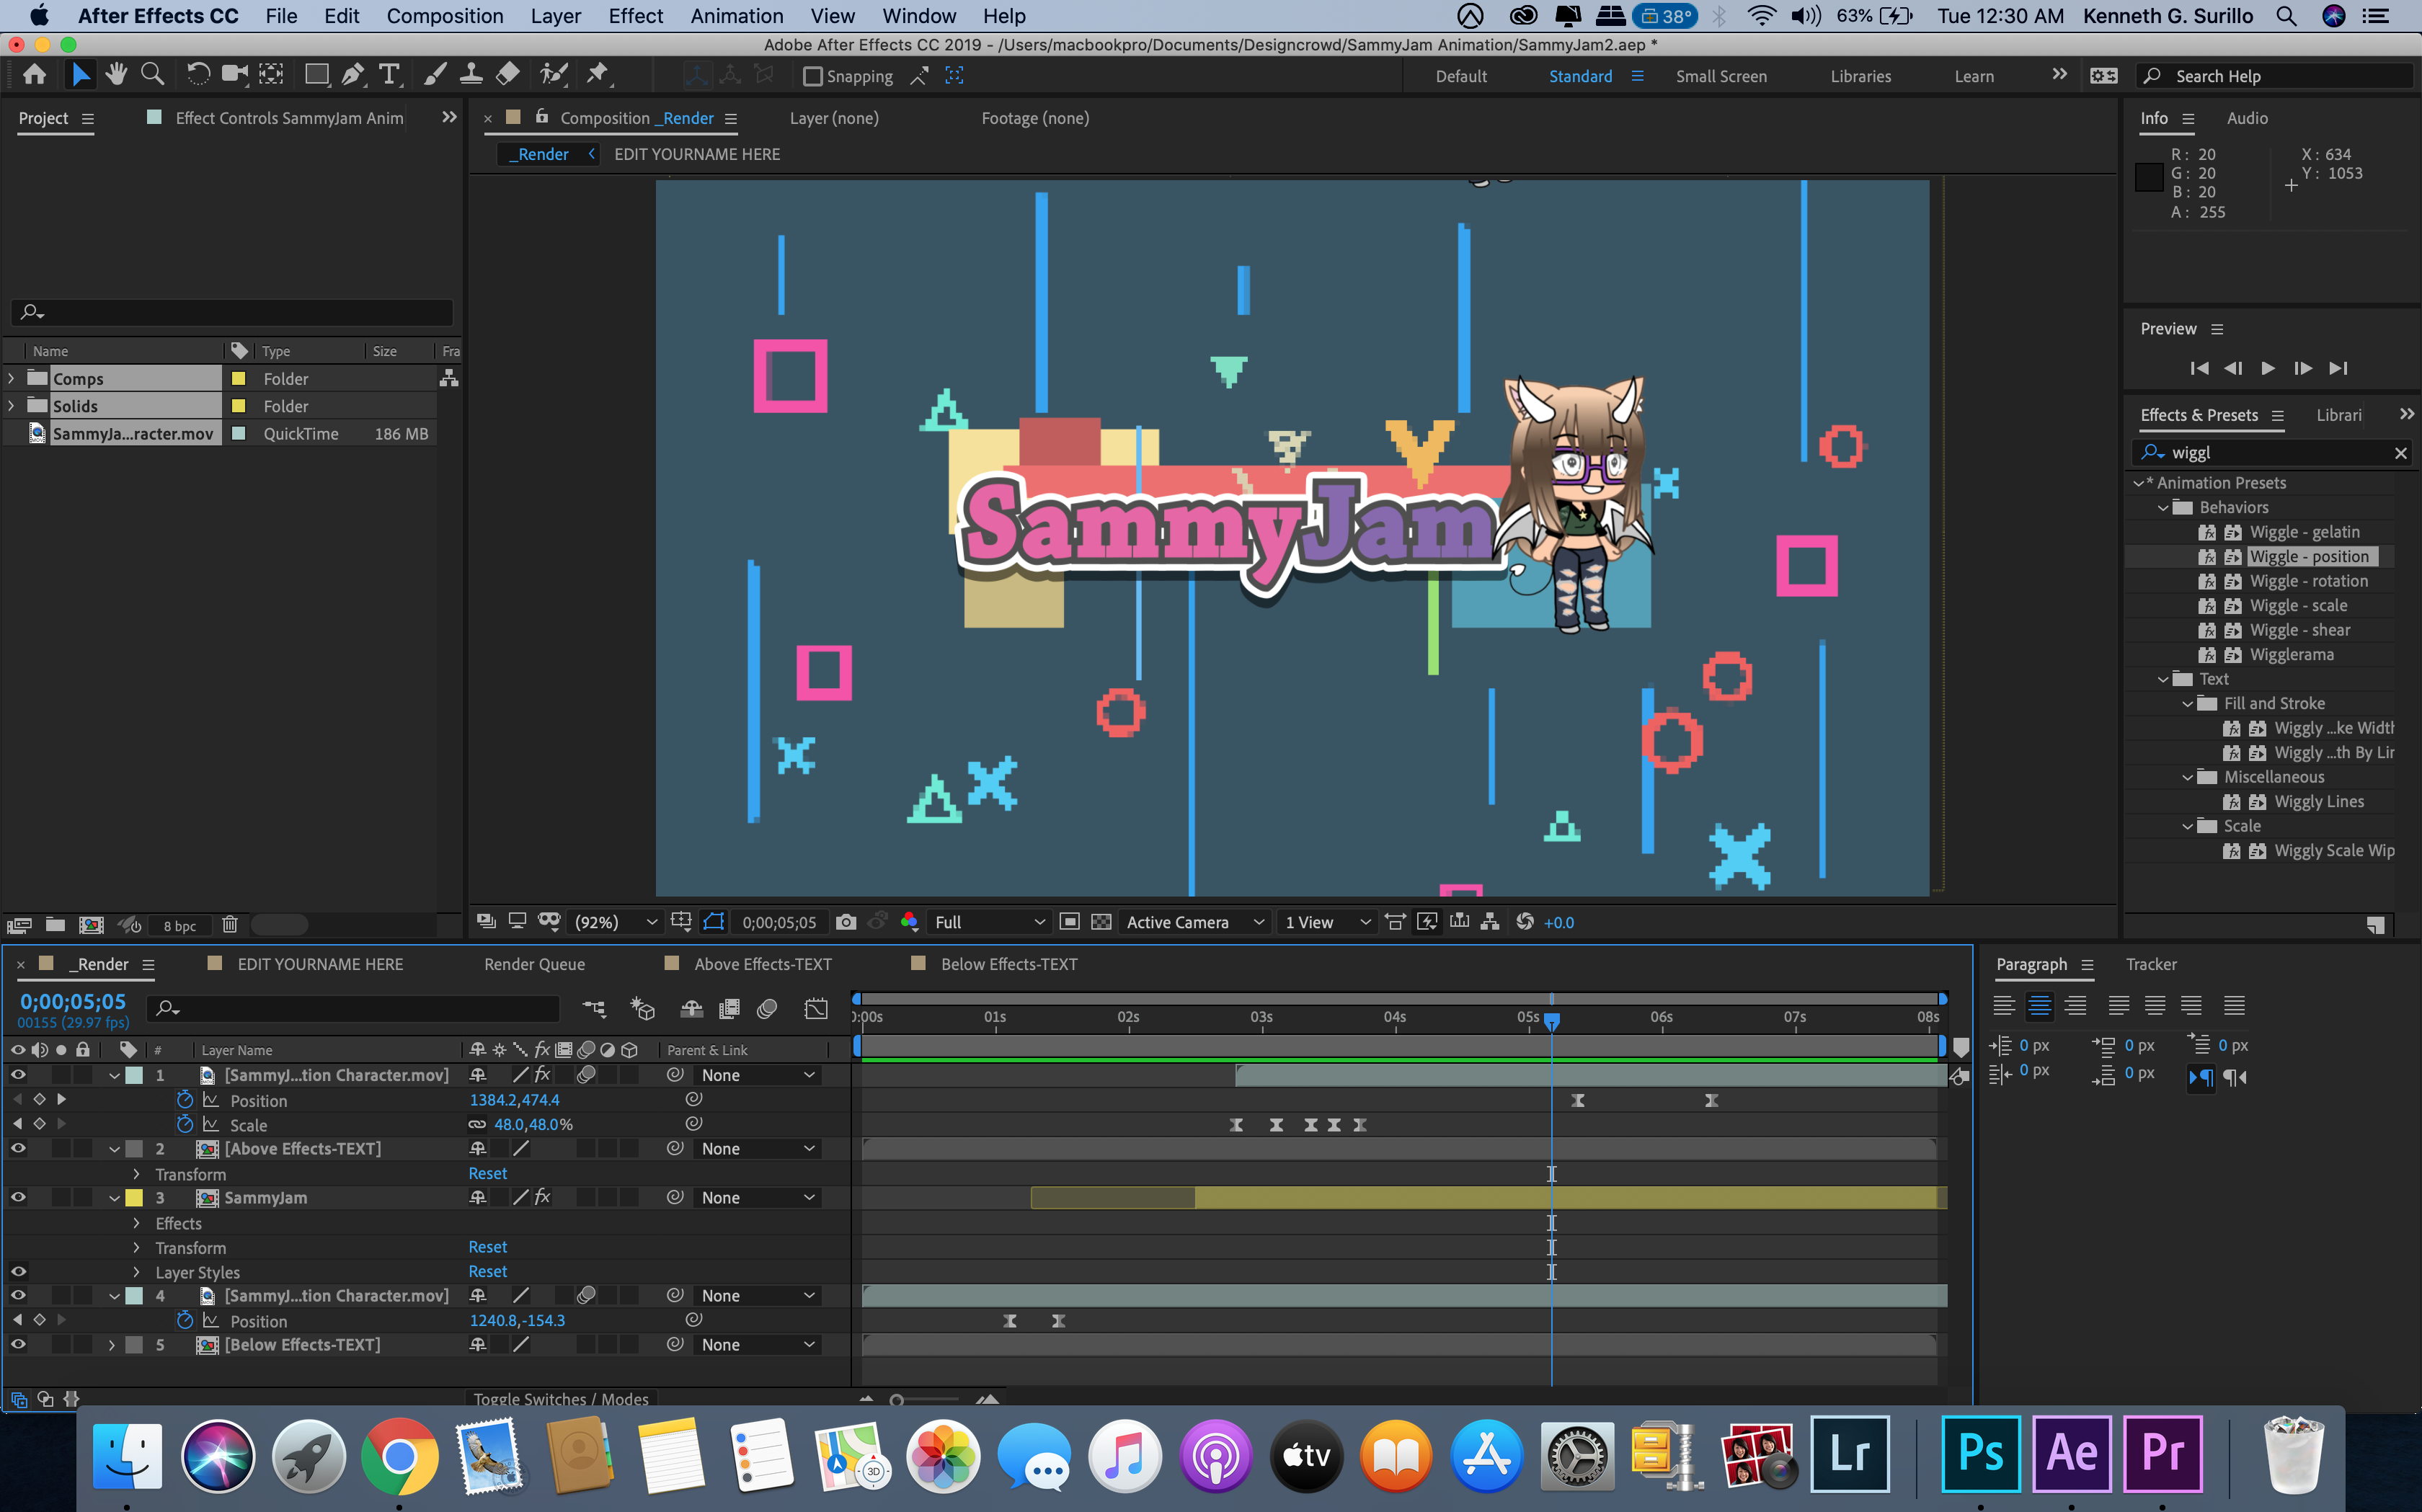
Task: Open the Animation menu
Action: point(737,16)
